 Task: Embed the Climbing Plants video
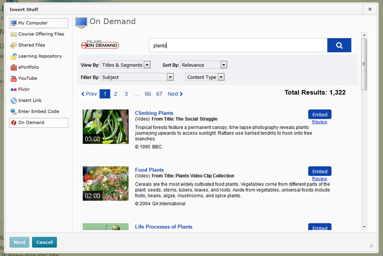pyautogui.click(x=320, y=114)
